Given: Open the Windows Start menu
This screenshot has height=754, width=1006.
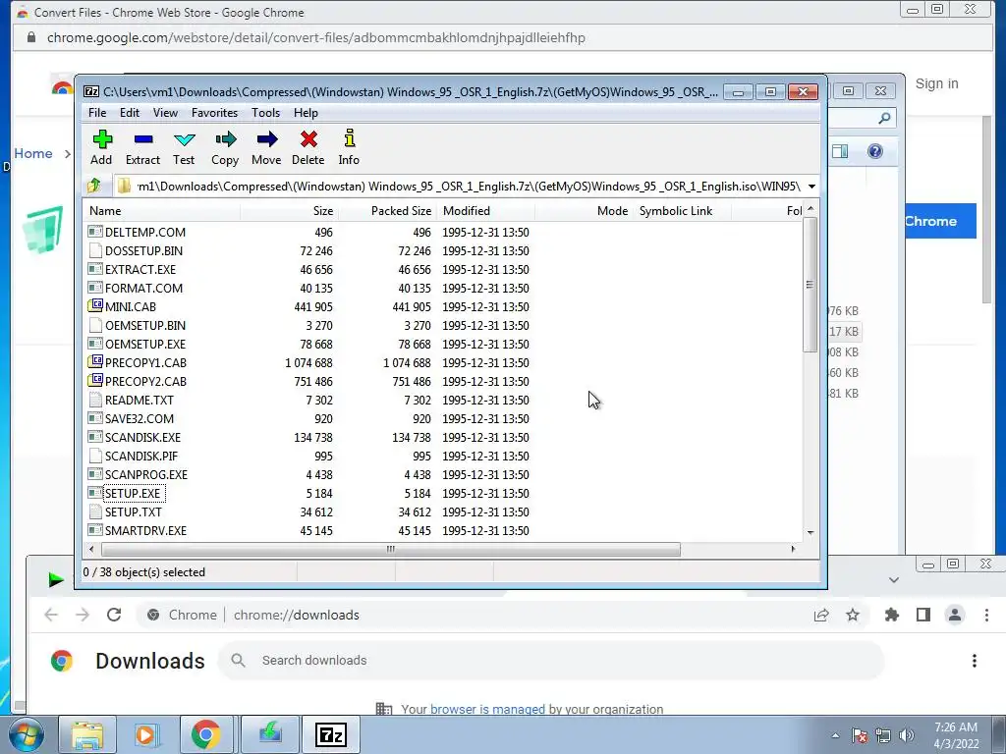Looking at the screenshot, I should [27, 734].
